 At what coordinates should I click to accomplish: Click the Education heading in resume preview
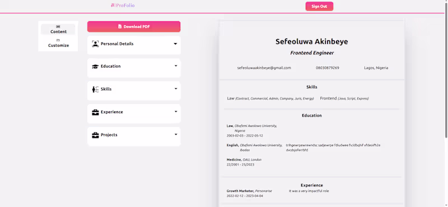312,116
